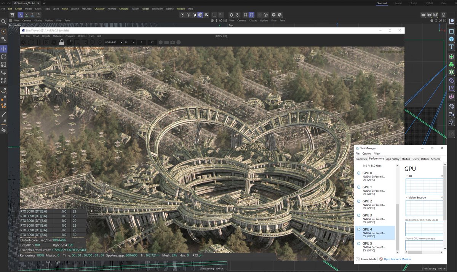The height and width of the screenshot is (272, 457).
Task: Open the HDR/sRGB dropdown in Live Viewer
Action: tap(113, 42)
